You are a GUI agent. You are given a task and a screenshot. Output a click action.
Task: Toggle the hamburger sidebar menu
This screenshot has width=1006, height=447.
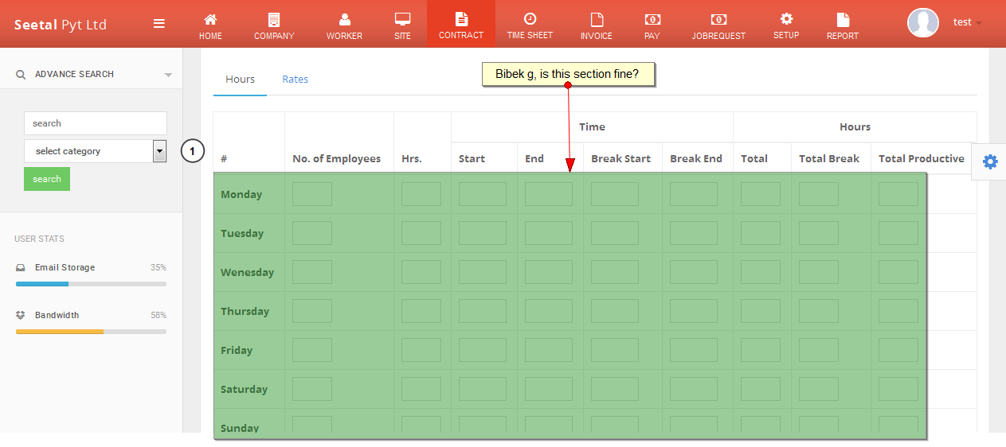point(159,24)
